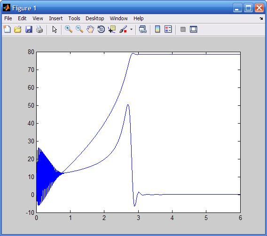Image resolution: width=267 pixels, height=236 pixels.
Task: Click the x-axis label 6
Action: (x=240, y=218)
